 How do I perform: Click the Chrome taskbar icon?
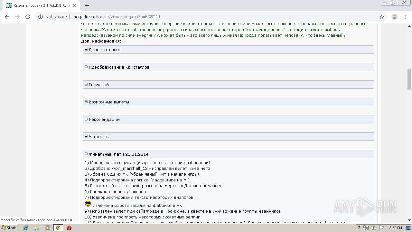point(58,228)
